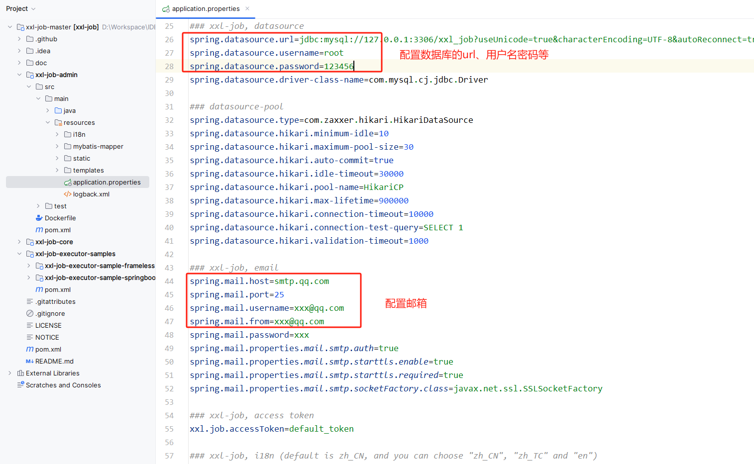The image size is (754, 464).
Task: Click the NOTICE file icon
Action: (30, 337)
